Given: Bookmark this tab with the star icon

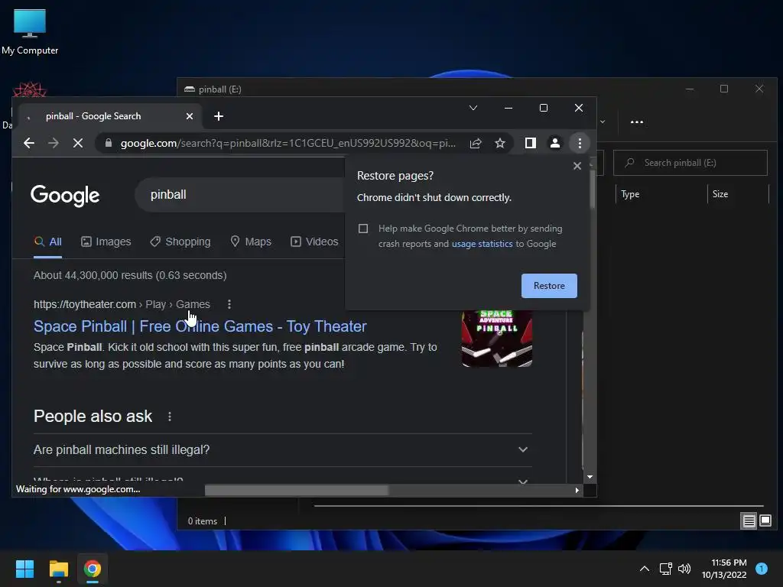Looking at the screenshot, I should tap(500, 143).
